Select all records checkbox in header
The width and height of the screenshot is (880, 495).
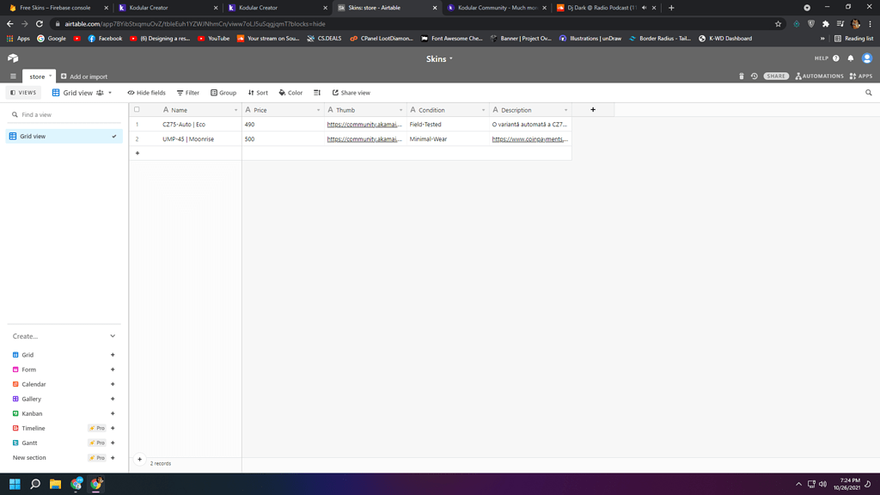pos(137,110)
